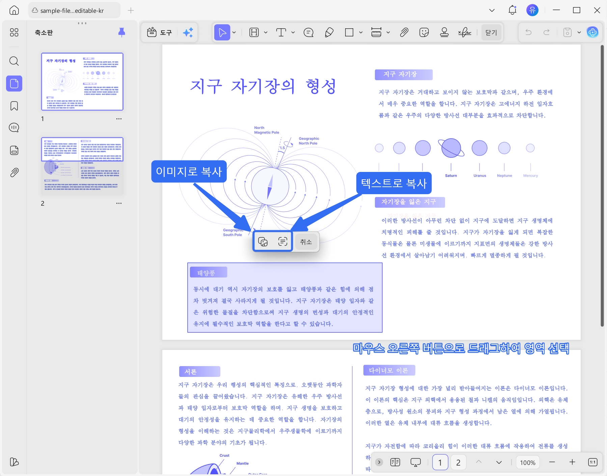
Task: Collapse the bottom page bar arrow
Action: click(x=379, y=462)
